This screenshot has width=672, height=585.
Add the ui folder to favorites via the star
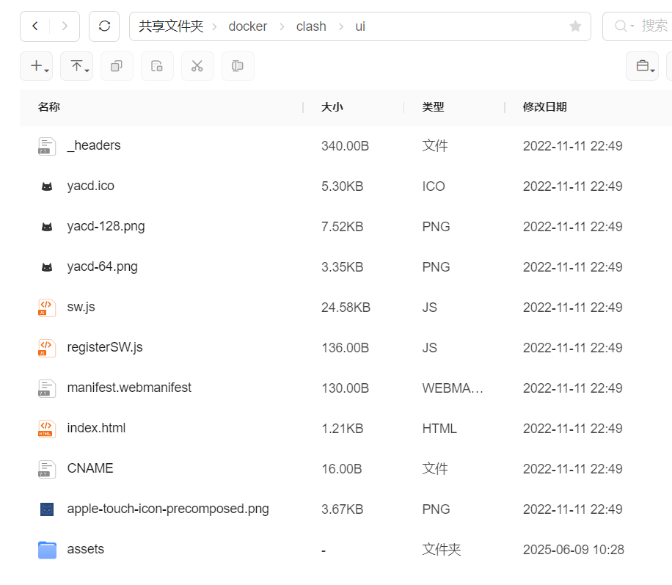coord(575,26)
